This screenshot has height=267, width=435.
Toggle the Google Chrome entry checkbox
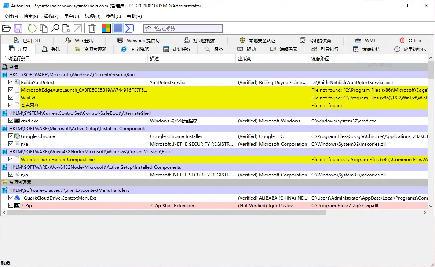[11, 136]
